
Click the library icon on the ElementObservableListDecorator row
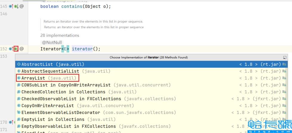pyautogui.click(x=284, y=113)
